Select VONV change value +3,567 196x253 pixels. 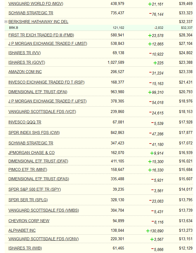(157, 239)
